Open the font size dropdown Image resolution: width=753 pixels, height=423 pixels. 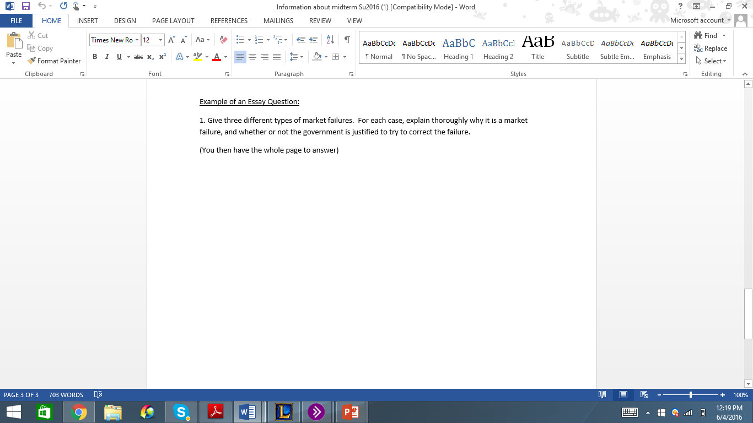tap(161, 40)
